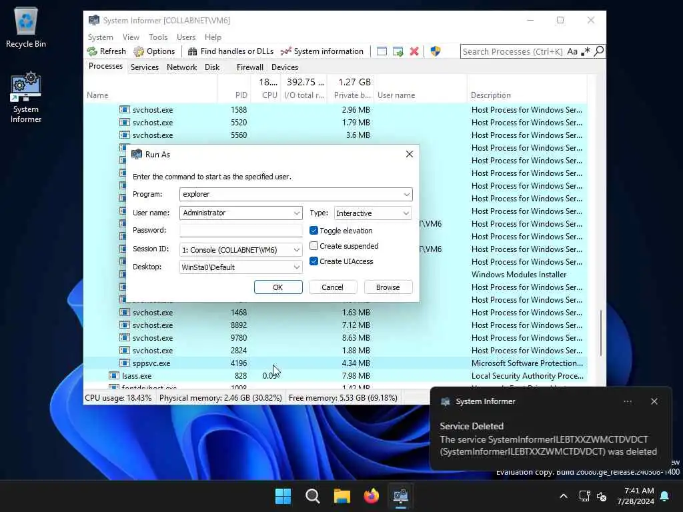
Task: Open the Help menu
Action: click(x=213, y=37)
